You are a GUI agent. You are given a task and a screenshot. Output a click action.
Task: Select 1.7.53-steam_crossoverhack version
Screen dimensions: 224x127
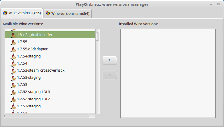(x=50, y=70)
